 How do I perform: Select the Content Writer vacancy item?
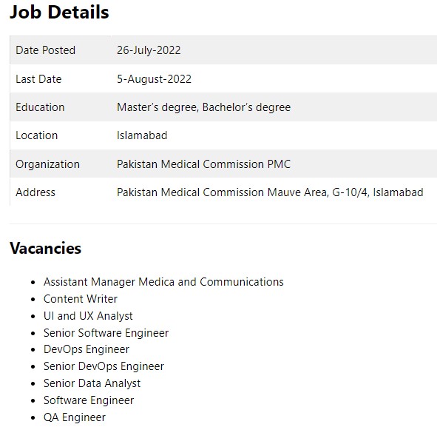coord(81,299)
